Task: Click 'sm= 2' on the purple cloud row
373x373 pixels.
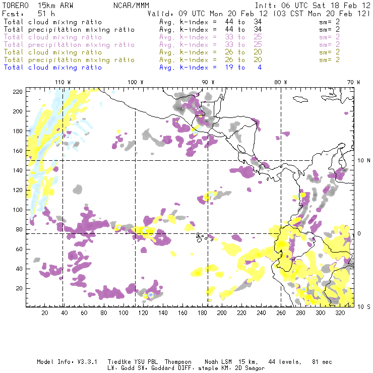Action: coord(329,37)
